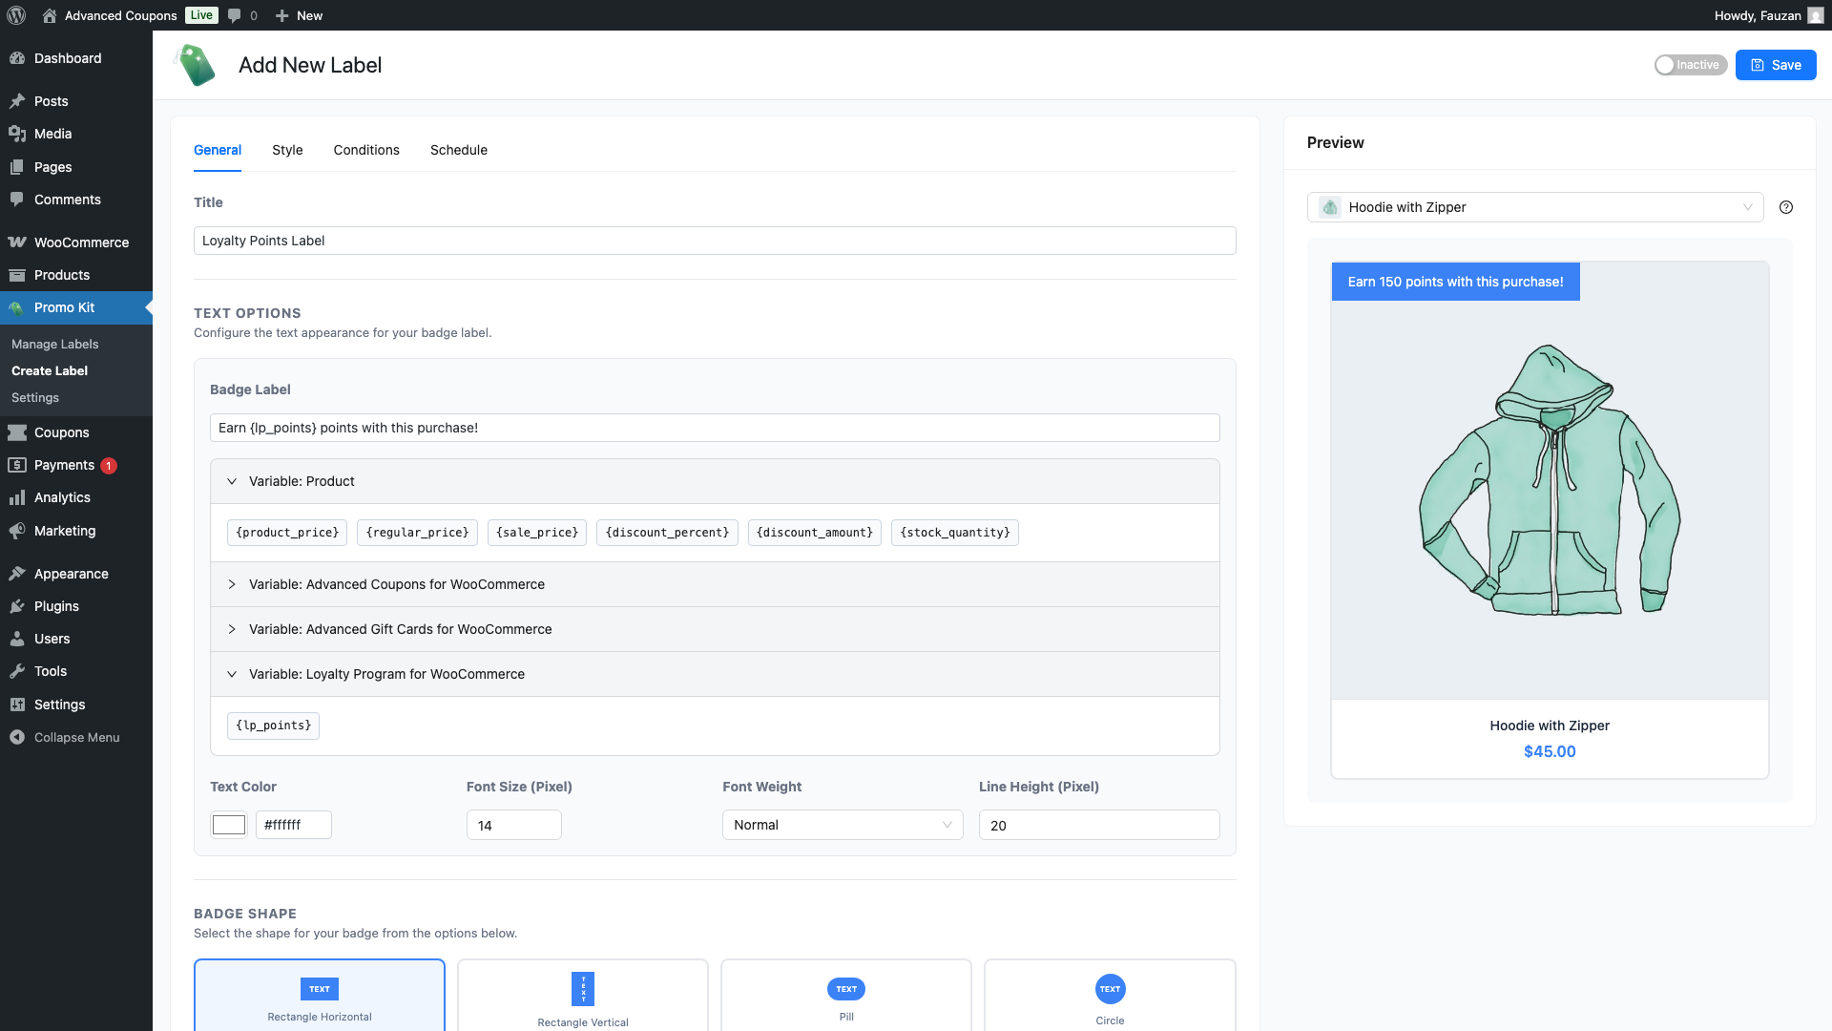Screen dimensions: 1832x1031
Task: Open Plugins from the sidebar
Action: (56, 606)
